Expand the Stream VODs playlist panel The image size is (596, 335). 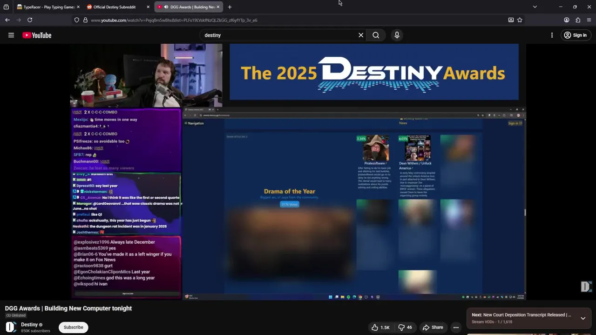pyautogui.click(x=583, y=318)
